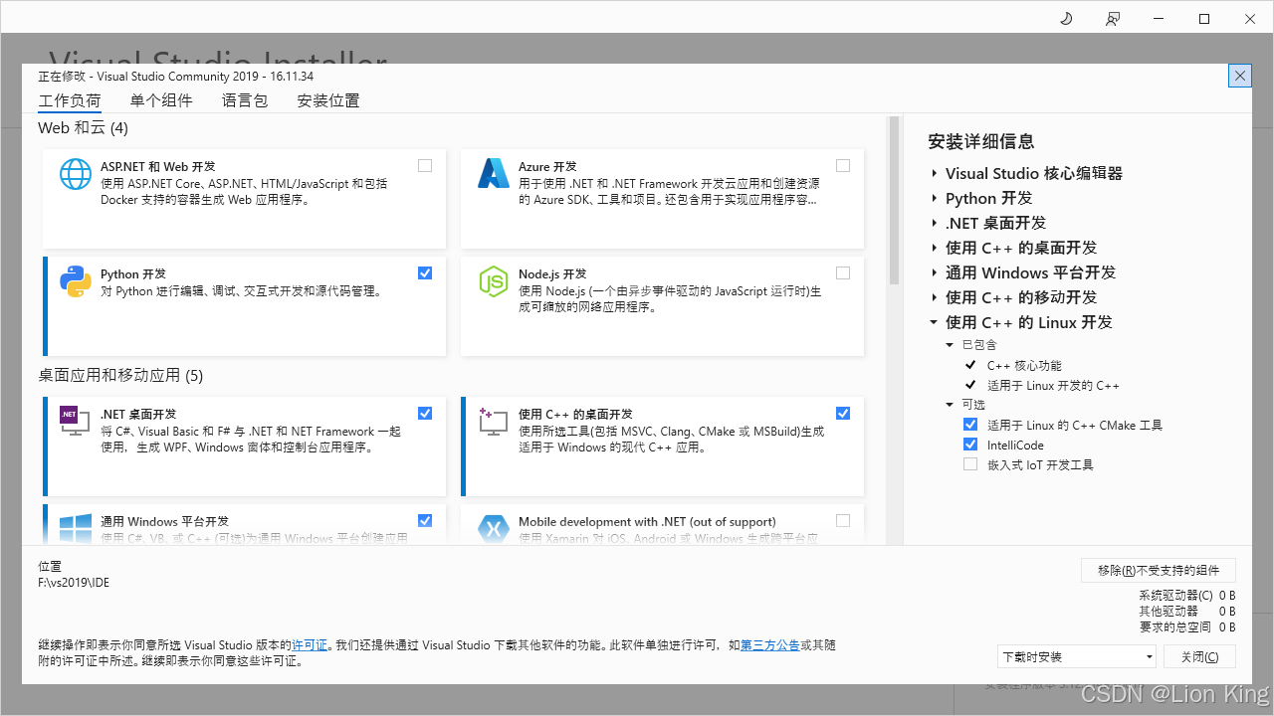Click Mobile development with .NET title text
The width and height of the screenshot is (1274, 716).
click(x=647, y=521)
